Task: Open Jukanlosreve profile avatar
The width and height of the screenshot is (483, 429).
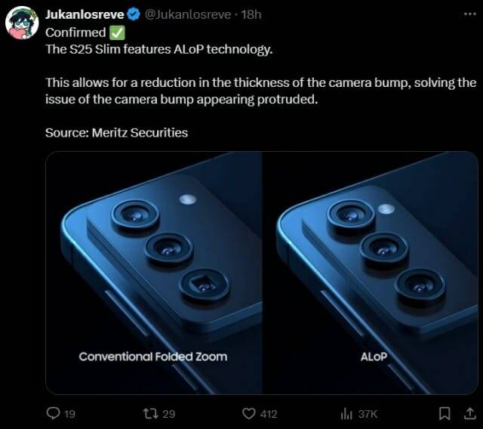Action: [22, 23]
